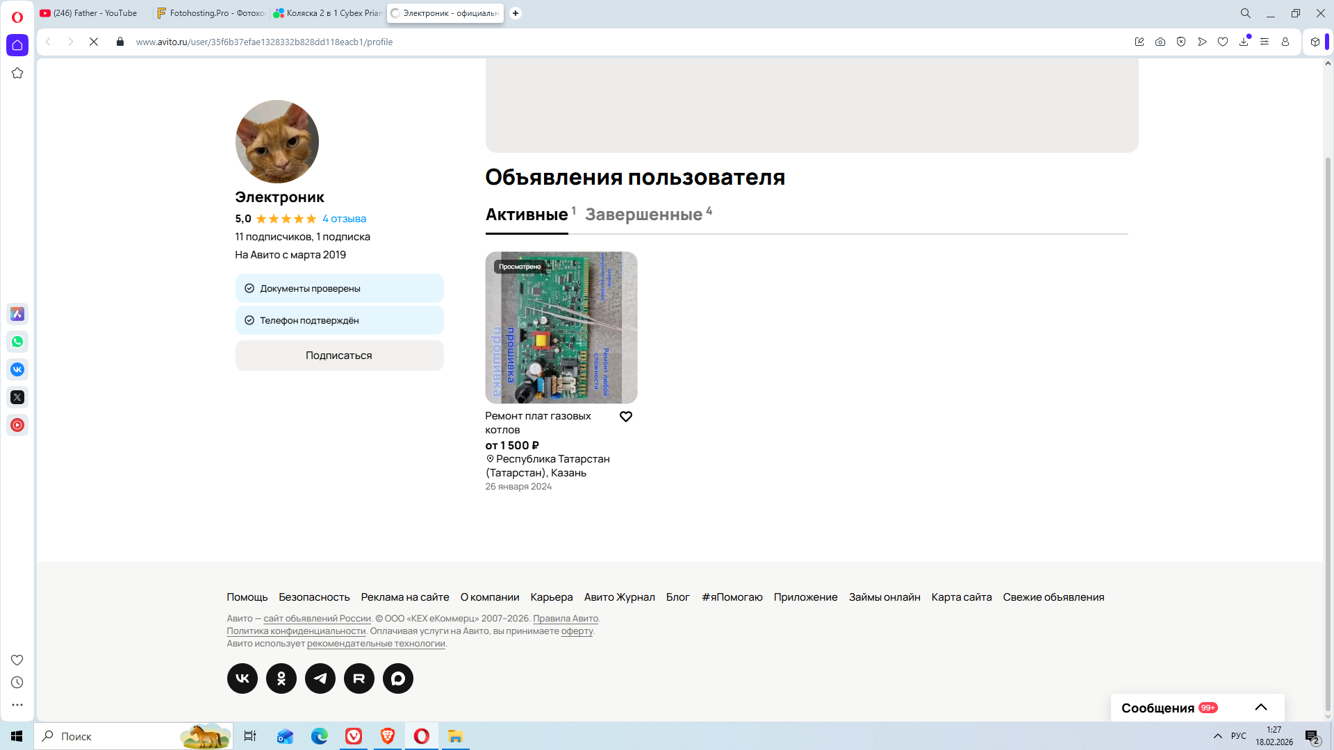Open the 4 отзыва reviews link
Viewport: 1334px width, 750px height.
(344, 219)
